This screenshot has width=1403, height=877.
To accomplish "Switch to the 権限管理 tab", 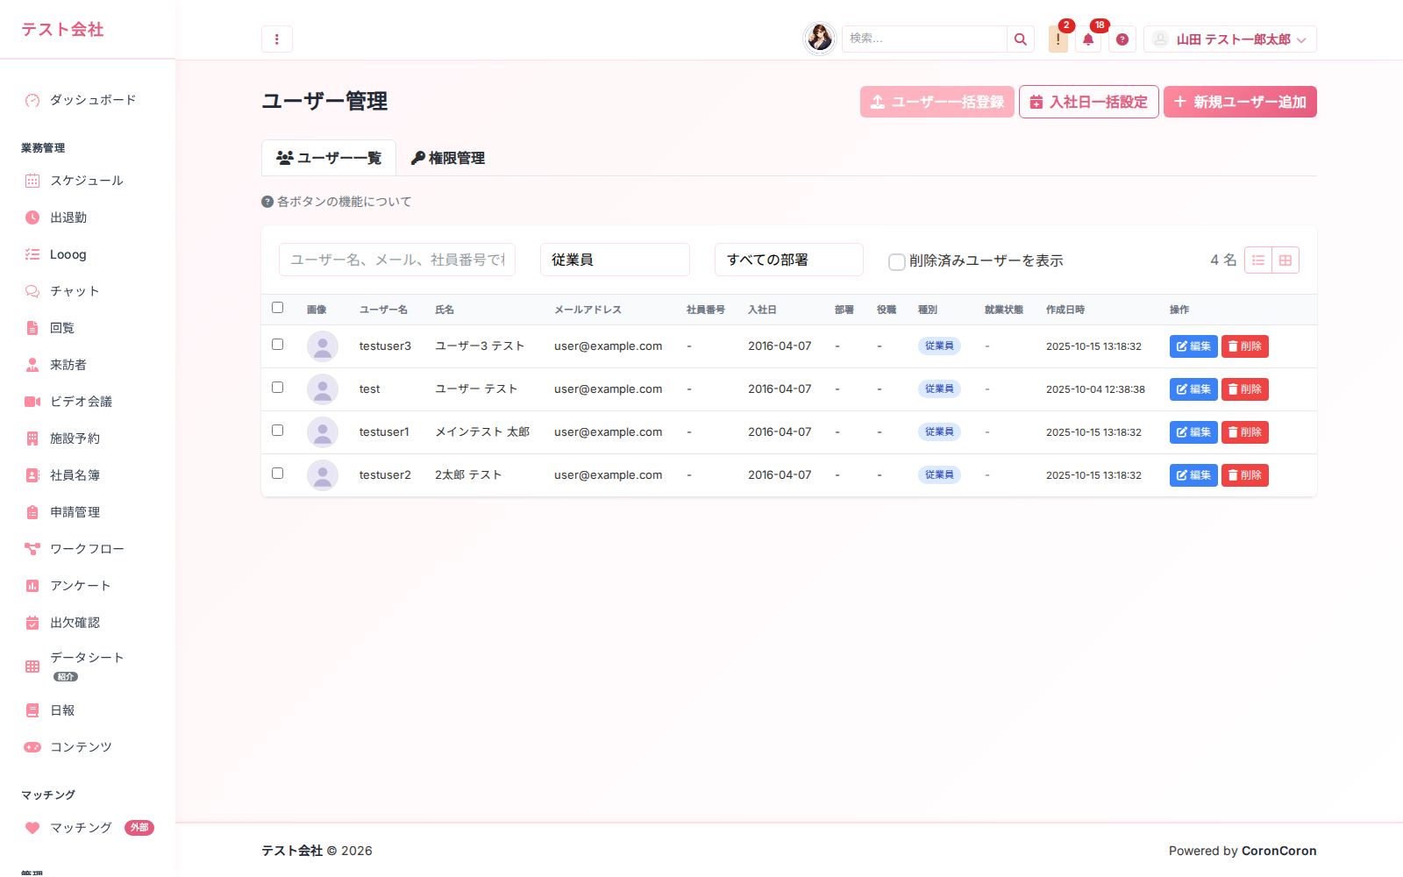I will click(x=448, y=158).
